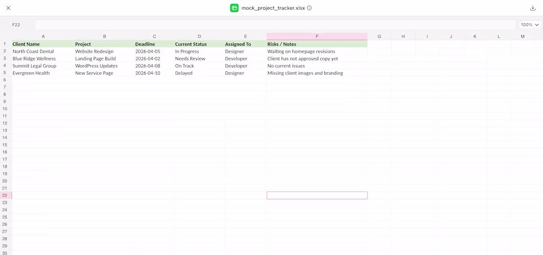Click the formula bar input field
This screenshot has height=255, width=543.
pyautogui.click(x=275, y=25)
